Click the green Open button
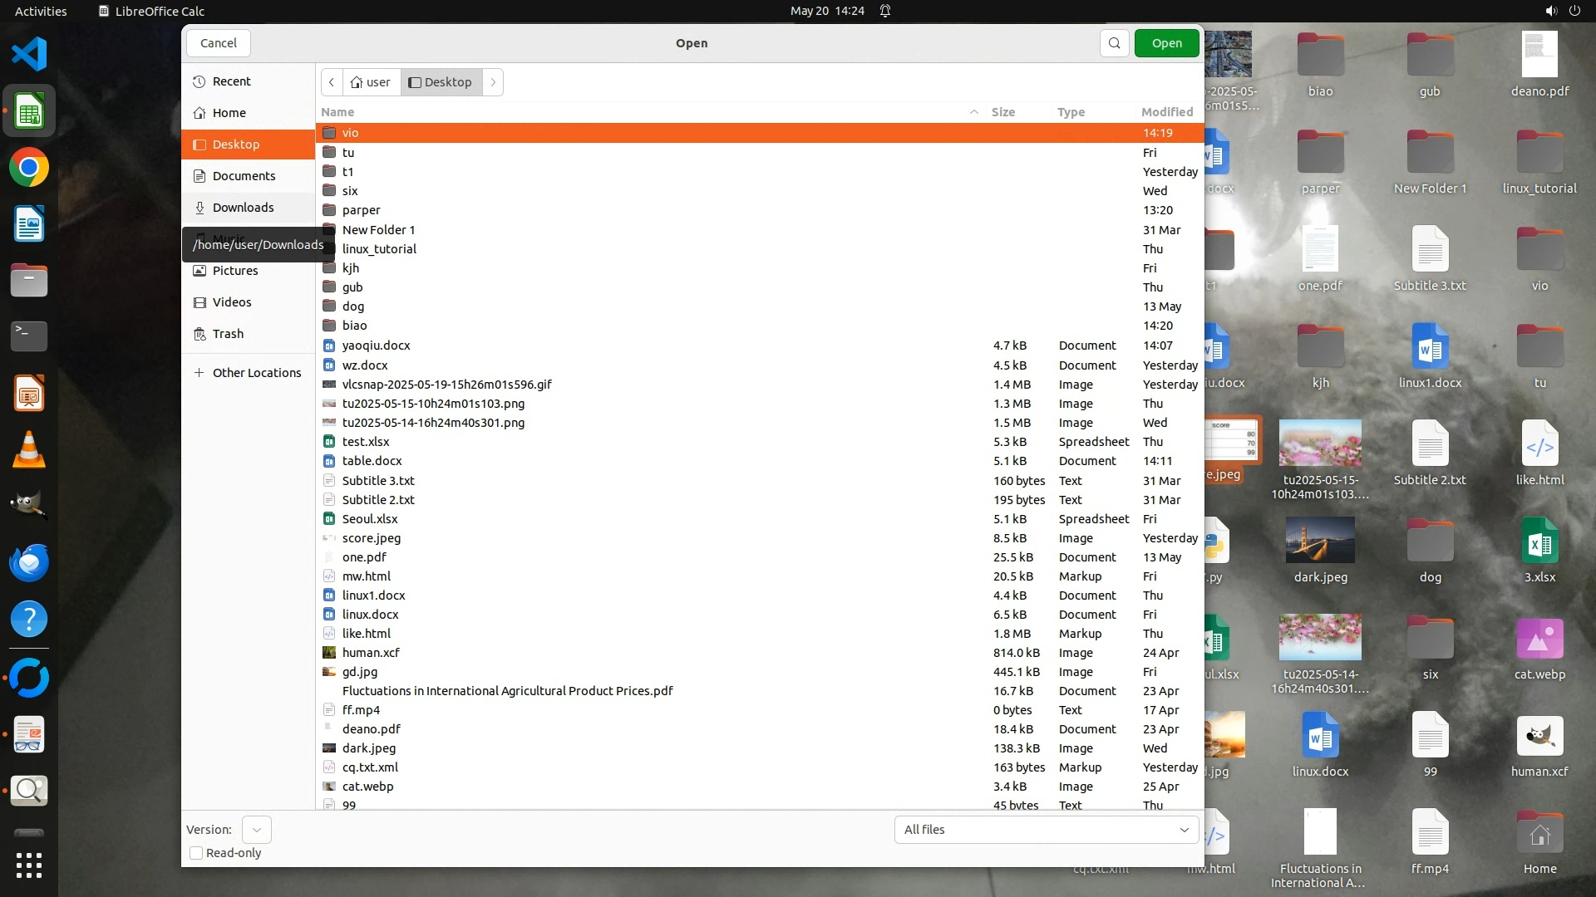 coord(1166,43)
